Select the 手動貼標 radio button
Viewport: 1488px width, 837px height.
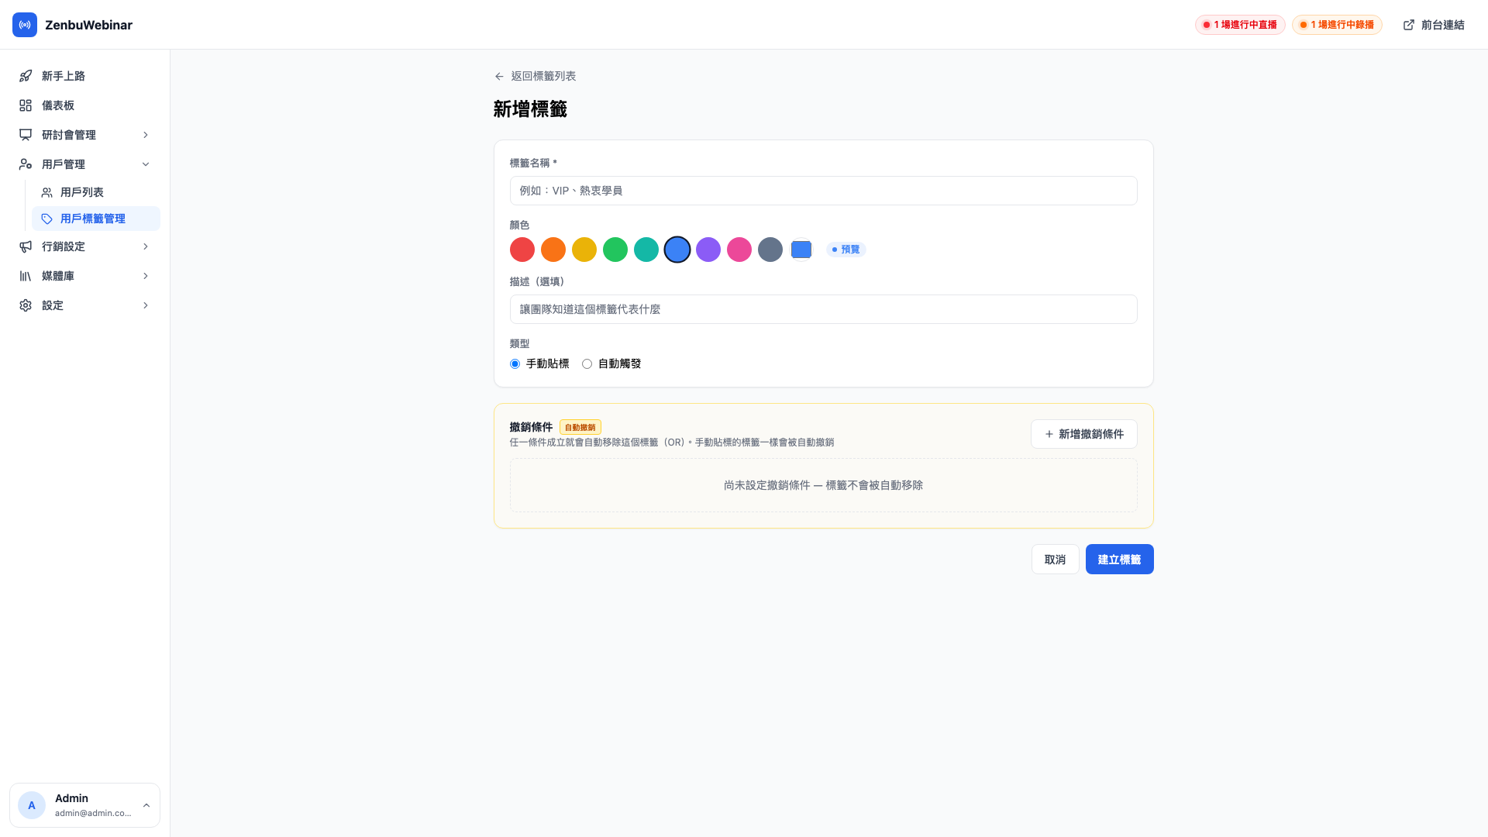coord(515,363)
